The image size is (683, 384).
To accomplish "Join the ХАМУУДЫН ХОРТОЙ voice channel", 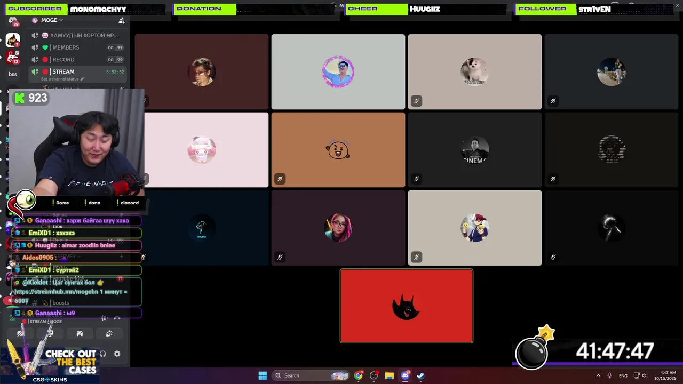I will 77,35.
